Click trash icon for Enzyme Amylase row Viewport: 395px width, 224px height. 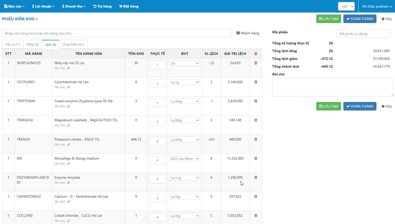[256, 177]
